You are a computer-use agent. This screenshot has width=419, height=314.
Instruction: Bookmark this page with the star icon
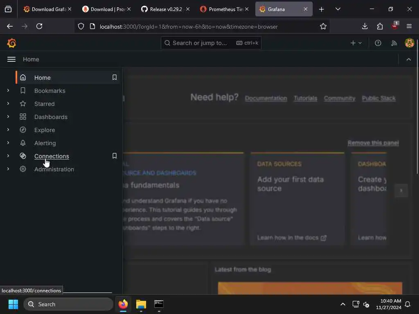coord(323,26)
